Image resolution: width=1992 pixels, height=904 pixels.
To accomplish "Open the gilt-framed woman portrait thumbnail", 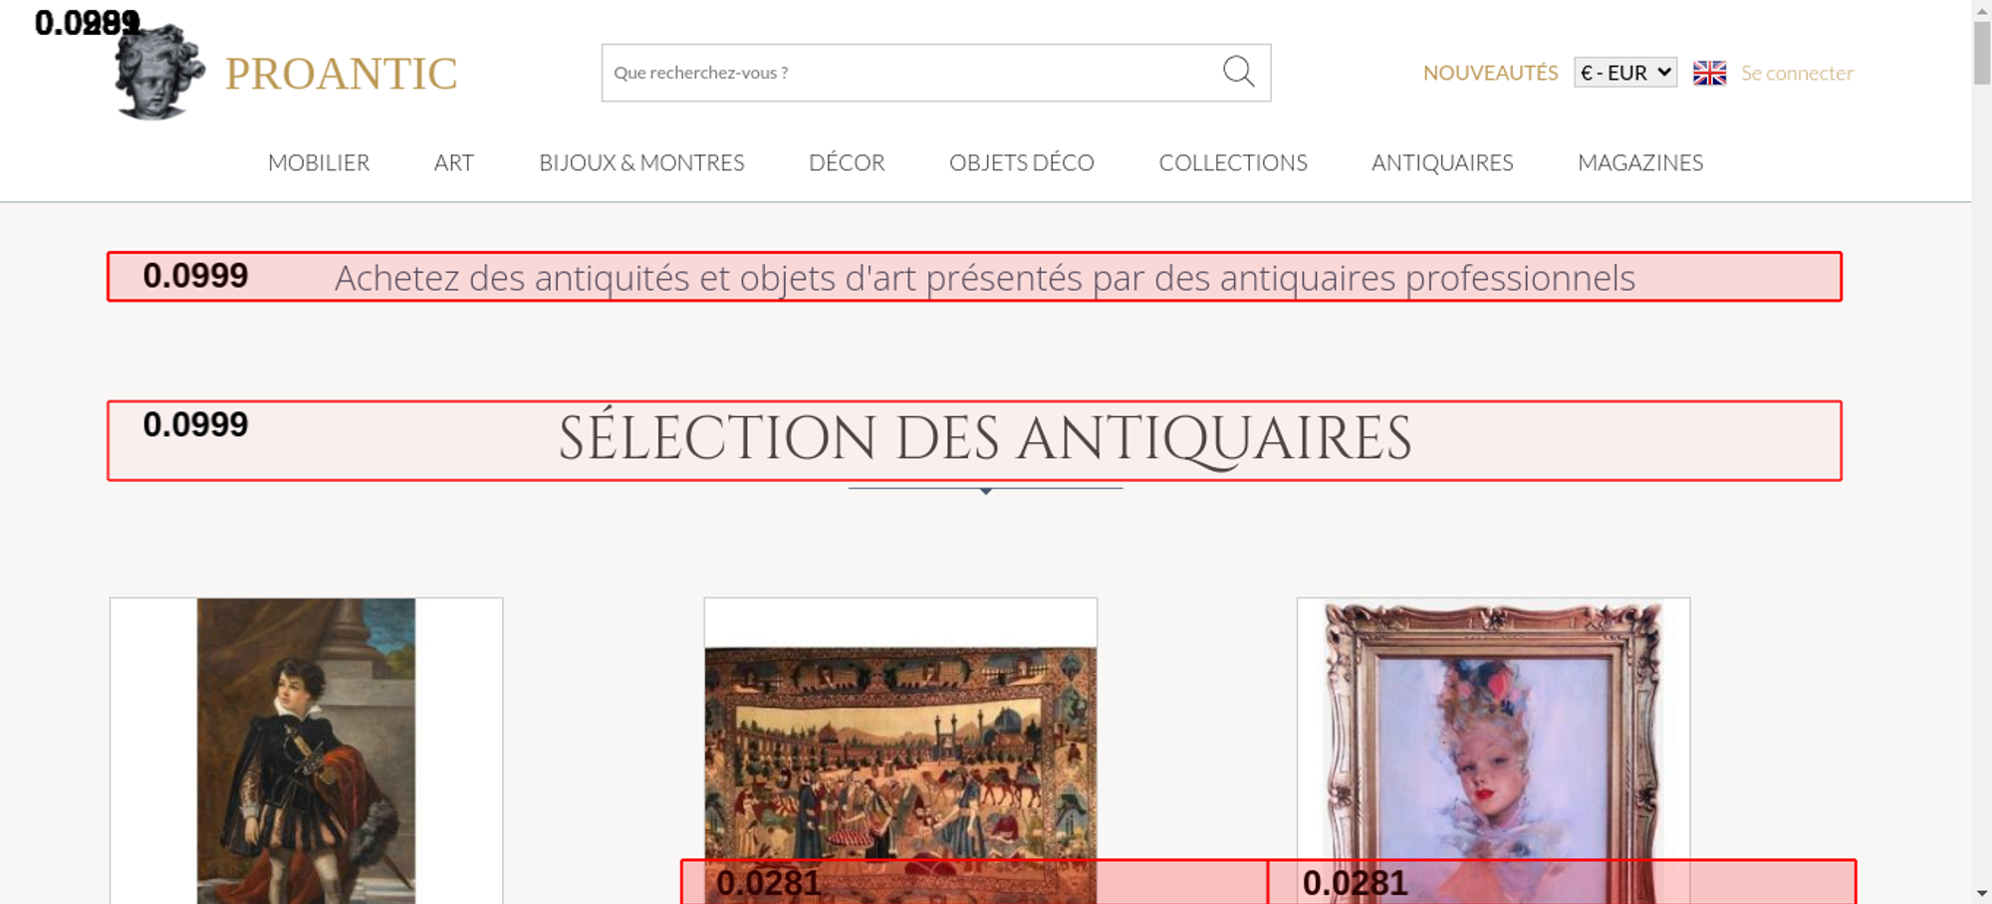I will pos(1493,737).
